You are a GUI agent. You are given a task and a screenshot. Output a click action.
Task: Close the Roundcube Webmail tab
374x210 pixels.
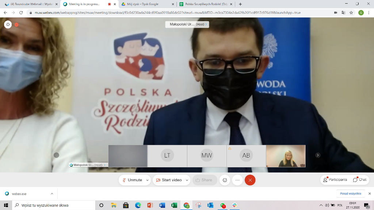pos(57,4)
